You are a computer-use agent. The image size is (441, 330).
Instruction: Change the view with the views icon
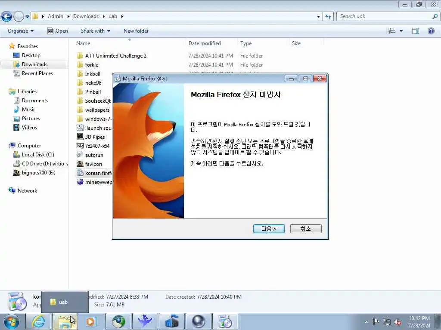coord(392,31)
